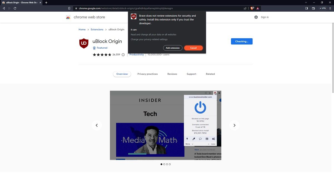Open the browser hamburger menu
The width and height of the screenshot is (334, 180).
pos(330,8)
